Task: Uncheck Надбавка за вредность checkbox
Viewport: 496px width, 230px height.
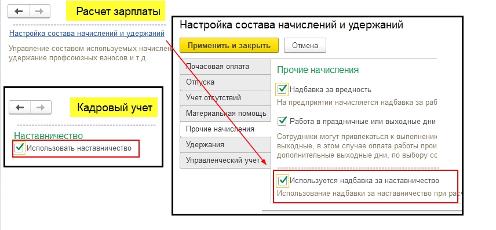Action: pyautogui.click(x=282, y=89)
